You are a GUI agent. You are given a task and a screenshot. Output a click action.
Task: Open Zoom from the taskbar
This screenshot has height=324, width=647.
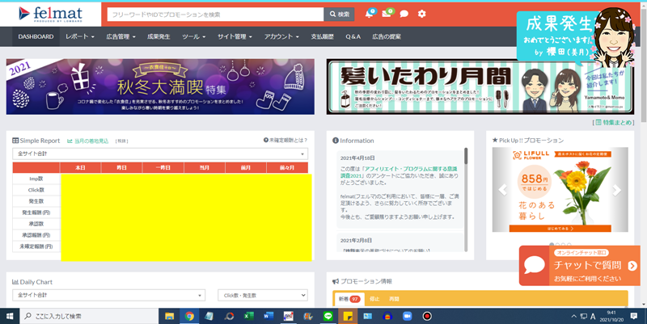coord(407,316)
